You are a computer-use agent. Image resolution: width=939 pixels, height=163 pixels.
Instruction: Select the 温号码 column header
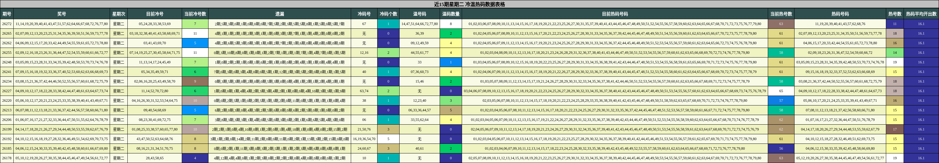[419, 14]
